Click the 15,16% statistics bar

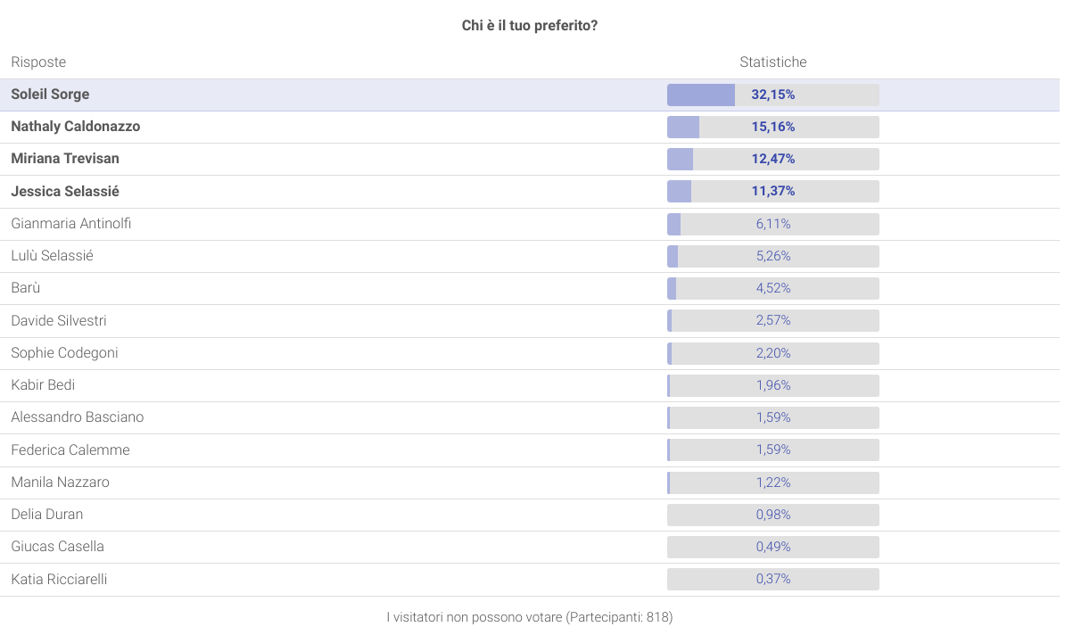[772, 127]
